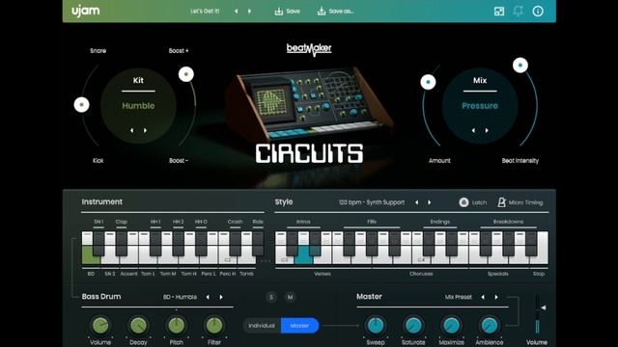Click the Mix Amount slider handle
Screen dimensions: 618x347
point(428,82)
